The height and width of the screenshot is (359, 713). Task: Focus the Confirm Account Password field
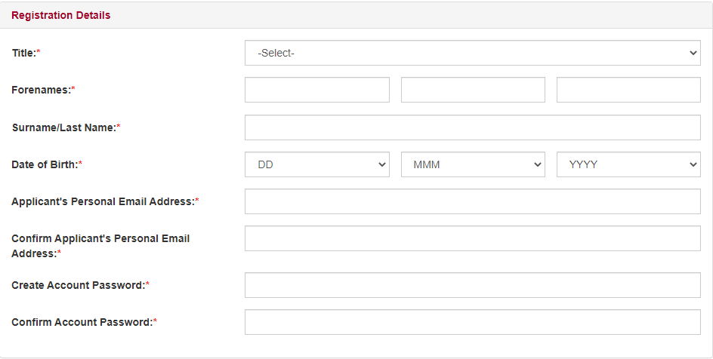(x=472, y=322)
